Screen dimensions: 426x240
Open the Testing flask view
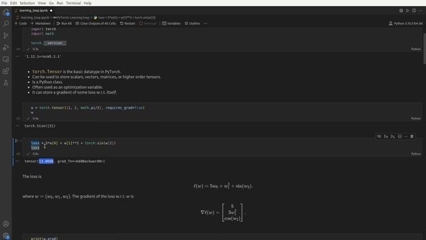[6, 83]
